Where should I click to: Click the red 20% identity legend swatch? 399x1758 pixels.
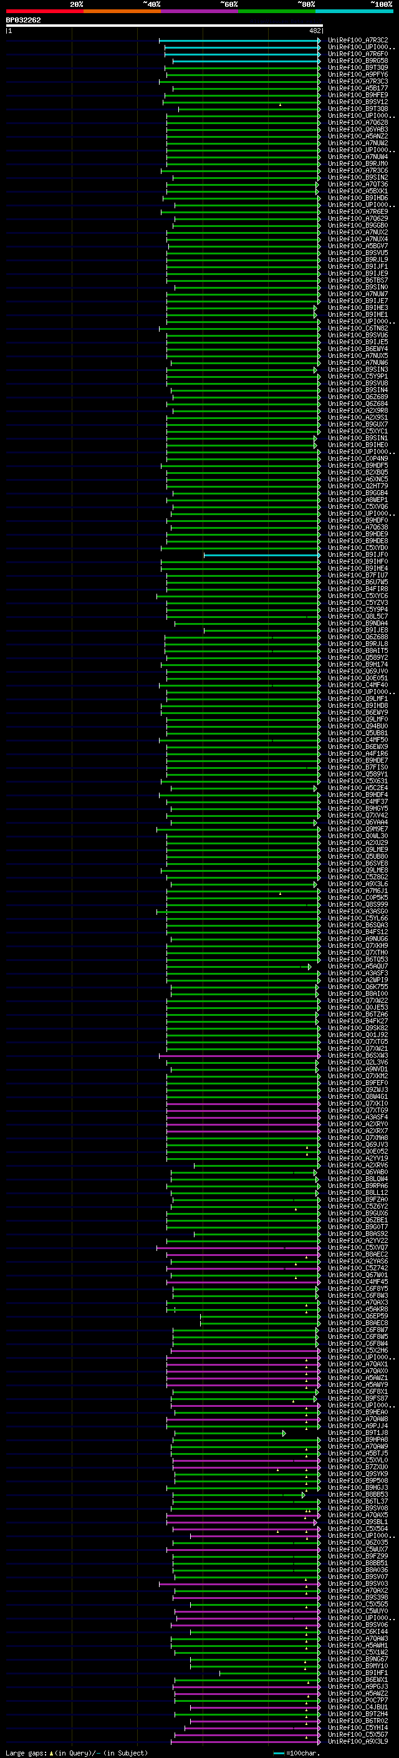[x=44, y=11]
